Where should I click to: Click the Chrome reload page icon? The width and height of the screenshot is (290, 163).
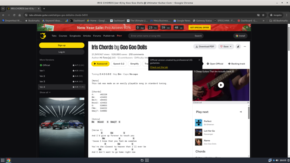tap(14, 15)
